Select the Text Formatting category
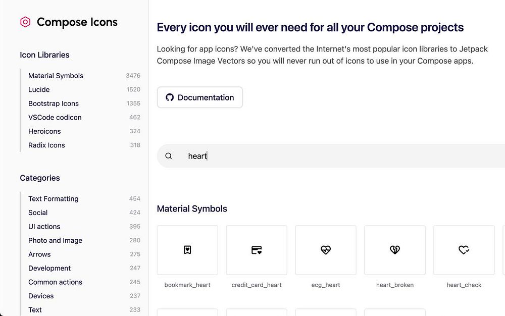Screen dimensions: 505x316 tap(54, 199)
